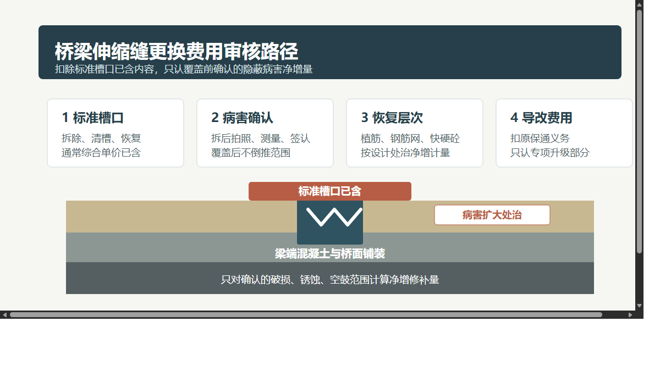Click text '通常综合单价已含'
660x371 pixels.
click(101, 153)
